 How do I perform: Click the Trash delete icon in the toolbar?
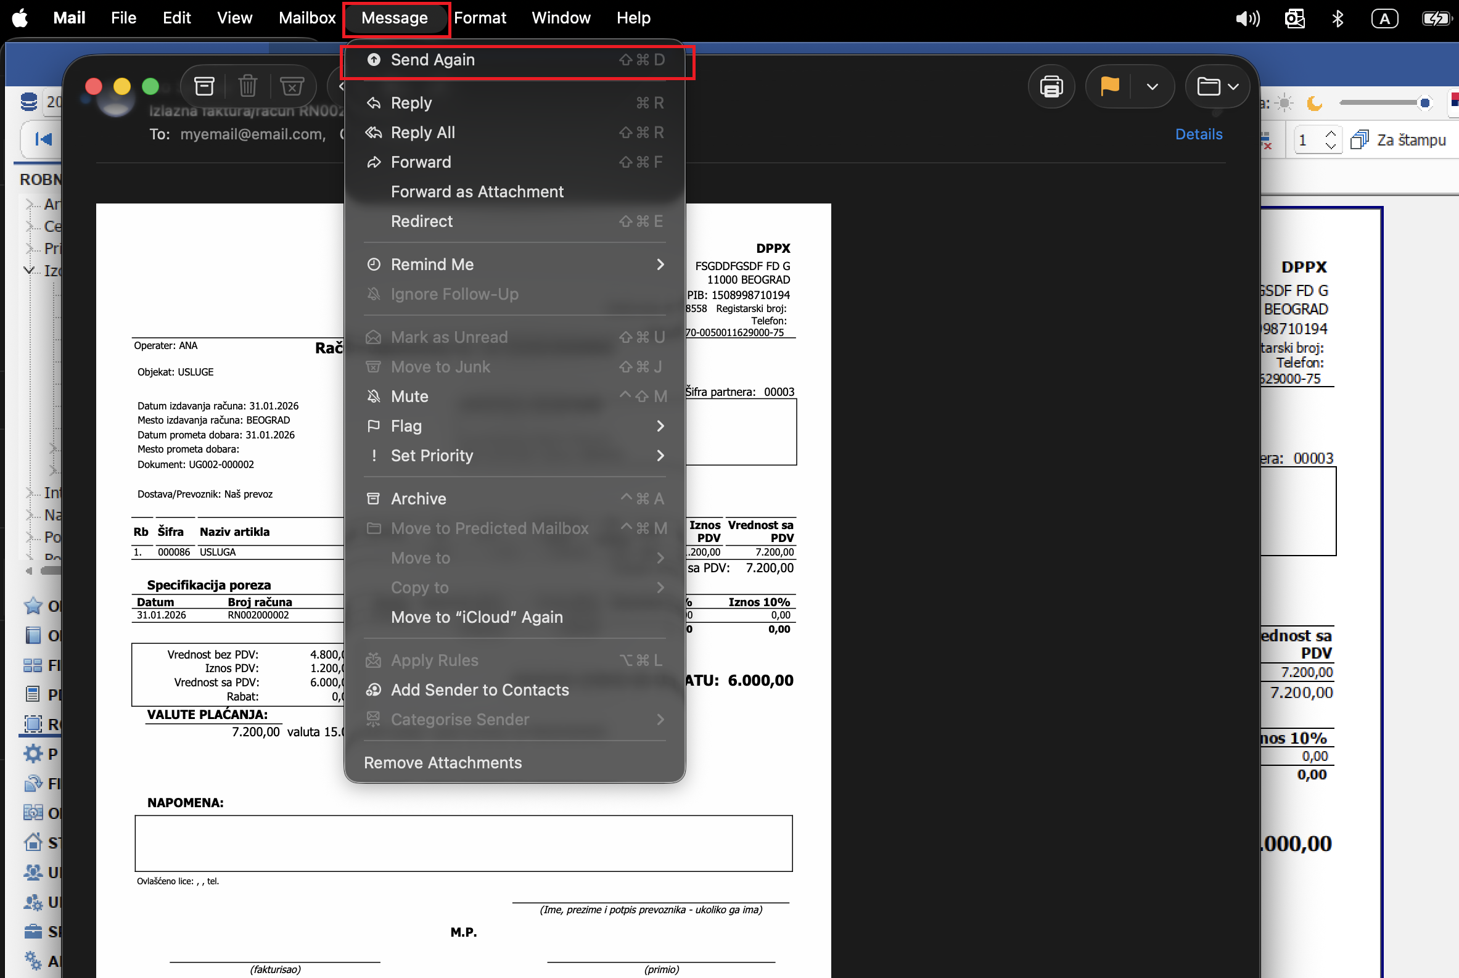click(x=248, y=86)
